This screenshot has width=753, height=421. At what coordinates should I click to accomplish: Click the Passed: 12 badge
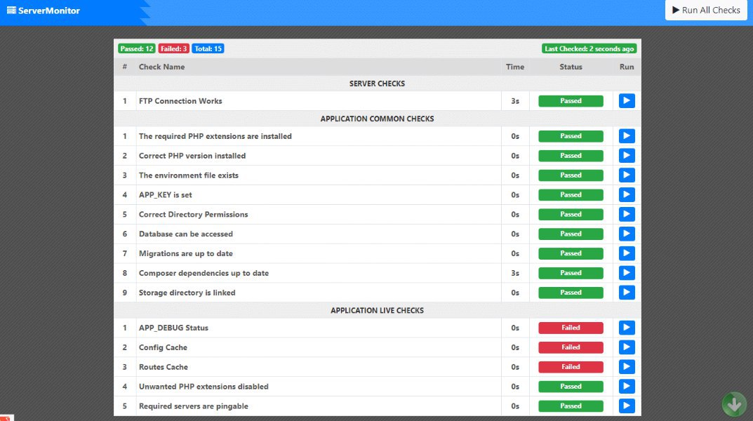pos(136,48)
